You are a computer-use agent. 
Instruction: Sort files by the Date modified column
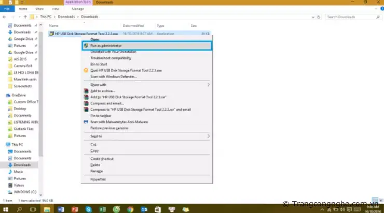point(133,25)
